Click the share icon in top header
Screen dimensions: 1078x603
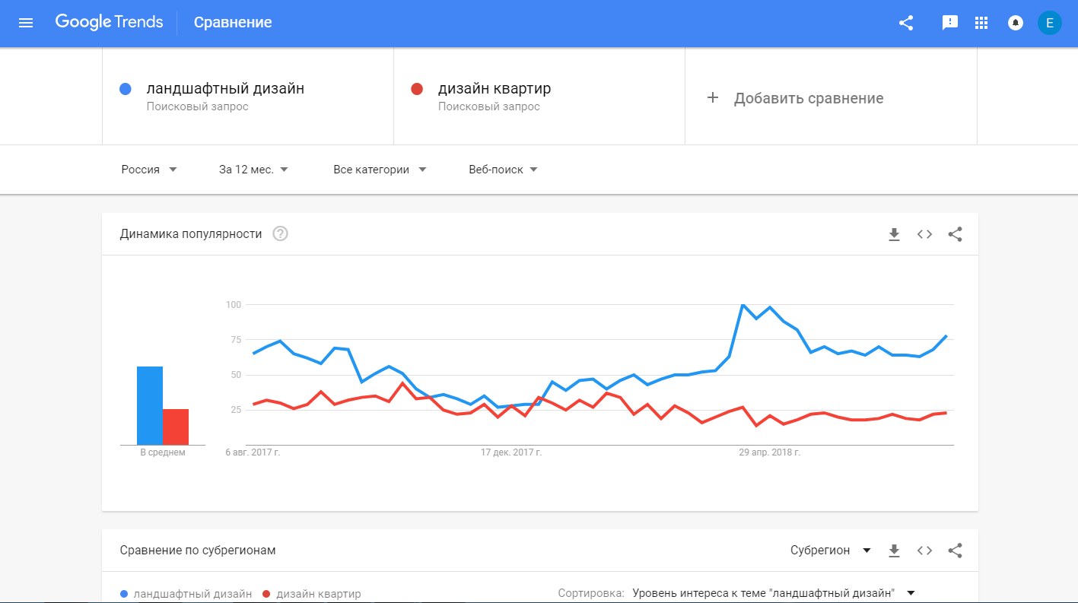[906, 23]
